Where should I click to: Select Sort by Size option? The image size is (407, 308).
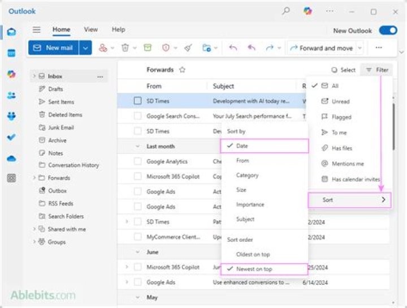coord(265,190)
